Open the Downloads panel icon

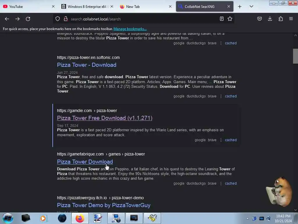coord(270,19)
